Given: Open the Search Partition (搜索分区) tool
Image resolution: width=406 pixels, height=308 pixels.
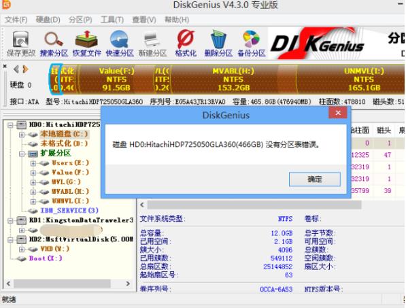Looking at the screenshot, I should (54, 44).
